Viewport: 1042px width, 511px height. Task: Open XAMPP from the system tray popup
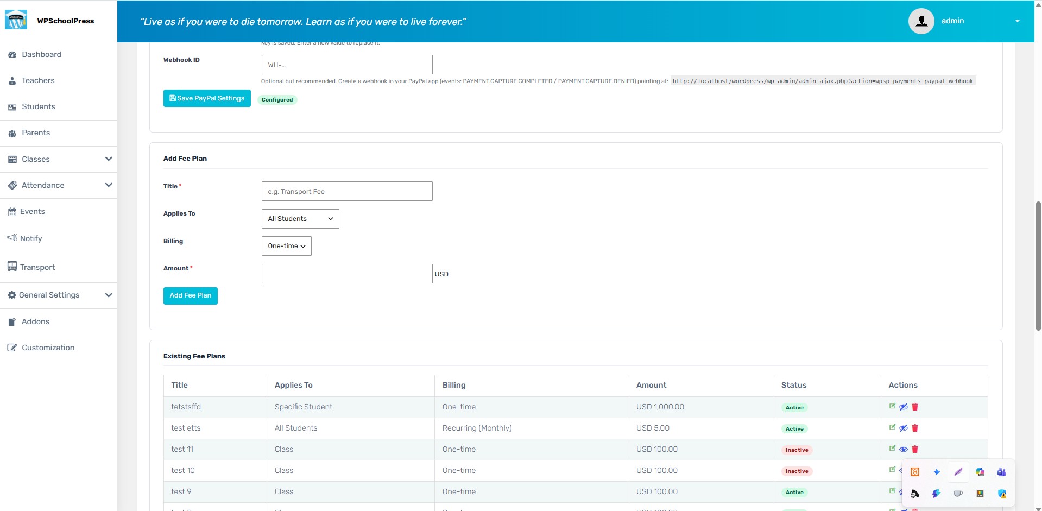(x=915, y=472)
